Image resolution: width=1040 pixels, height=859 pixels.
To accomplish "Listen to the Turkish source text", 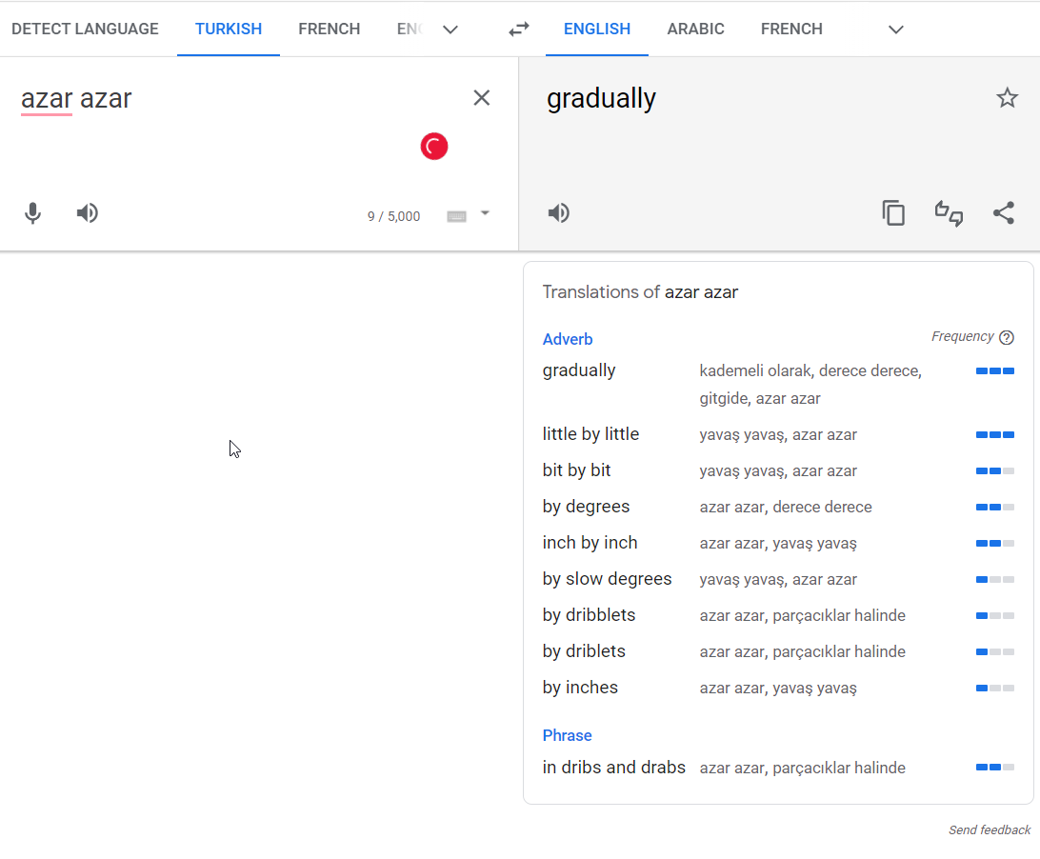I will (88, 213).
